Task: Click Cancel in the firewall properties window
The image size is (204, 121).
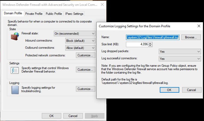Action: pos(73,116)
